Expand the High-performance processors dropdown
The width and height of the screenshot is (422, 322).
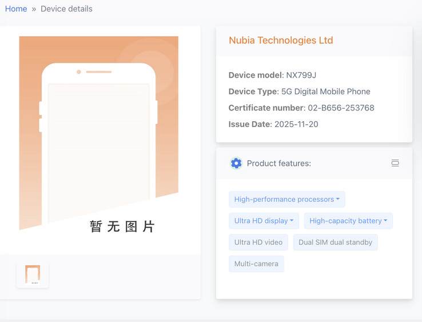286,199
